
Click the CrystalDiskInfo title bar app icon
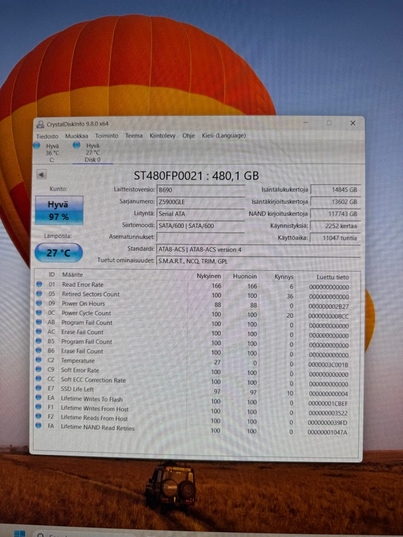pyautogui.click(x=40, y=124)
